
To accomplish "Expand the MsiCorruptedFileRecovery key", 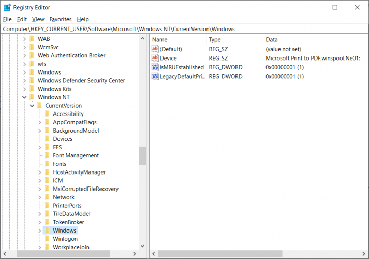I will 39,189.
